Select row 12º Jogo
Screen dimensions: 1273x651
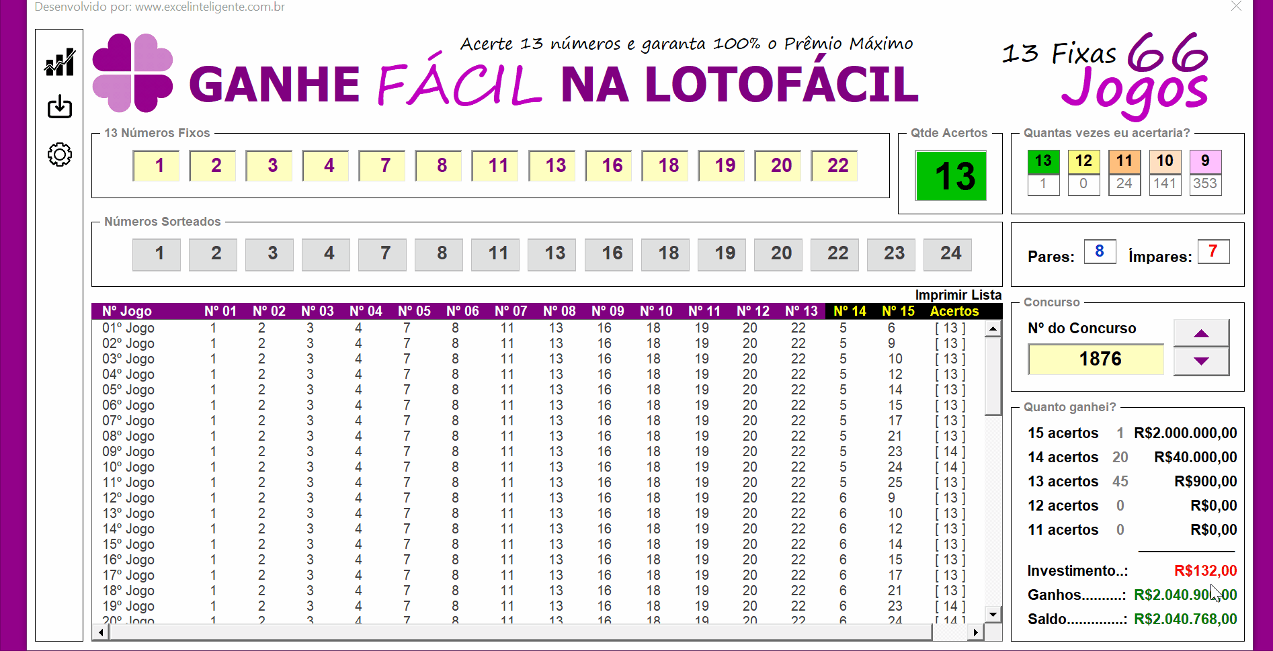point(538,498)
